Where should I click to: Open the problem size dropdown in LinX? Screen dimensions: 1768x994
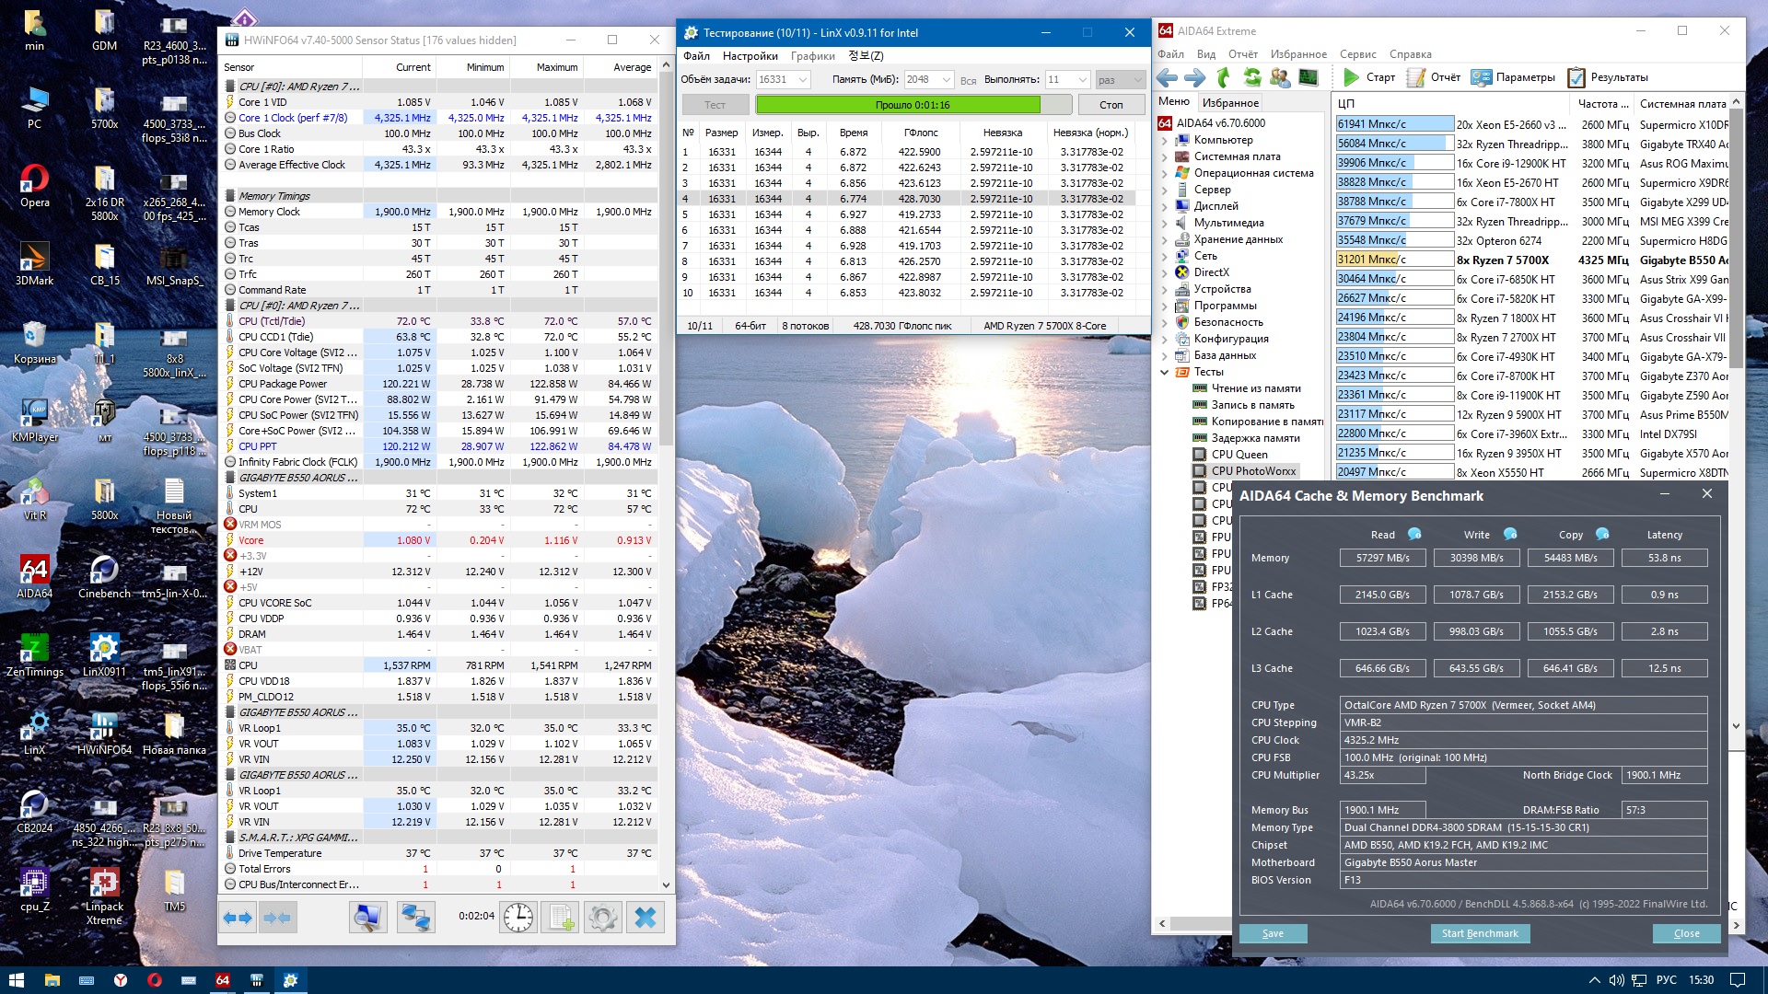(x=802, y=80)
